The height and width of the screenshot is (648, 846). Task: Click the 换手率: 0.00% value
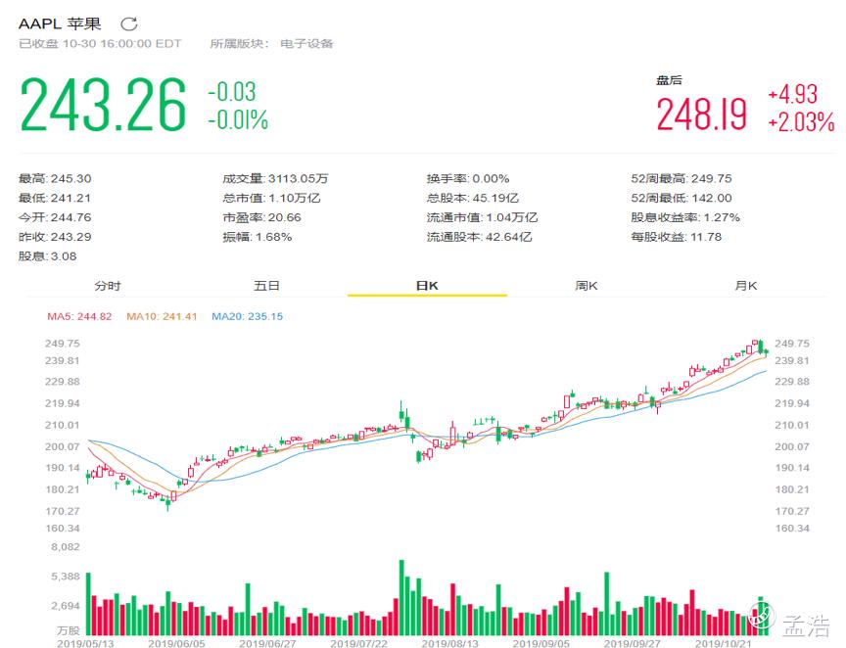point(468,178)
